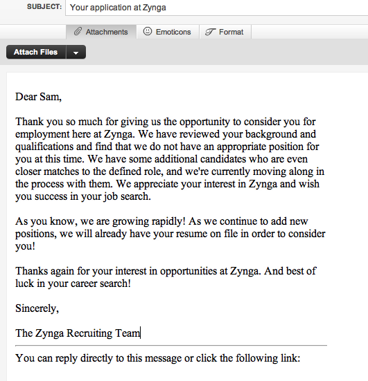Click the 'You can reply directly' footer line
The height and width of the screenshot is (381, 368).
click(x=157, y=358)
